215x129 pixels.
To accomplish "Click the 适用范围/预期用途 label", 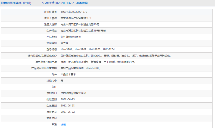I will (46, 62).
